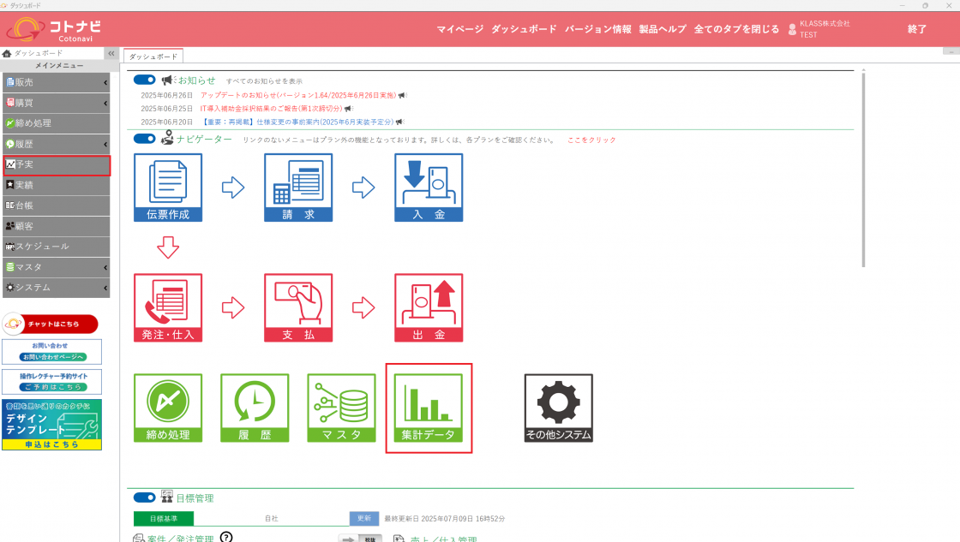Toggle the ナビゲーター section switch

coord(145,139)
